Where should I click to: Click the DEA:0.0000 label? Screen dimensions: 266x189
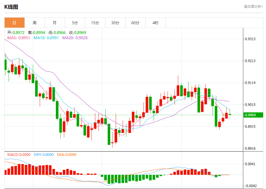click(67, 155)
